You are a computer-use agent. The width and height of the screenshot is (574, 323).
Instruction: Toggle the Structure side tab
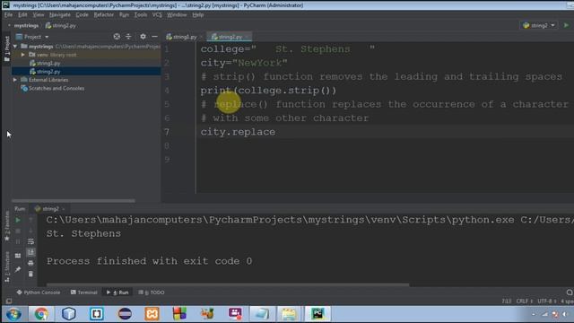[x=6, y=266]
